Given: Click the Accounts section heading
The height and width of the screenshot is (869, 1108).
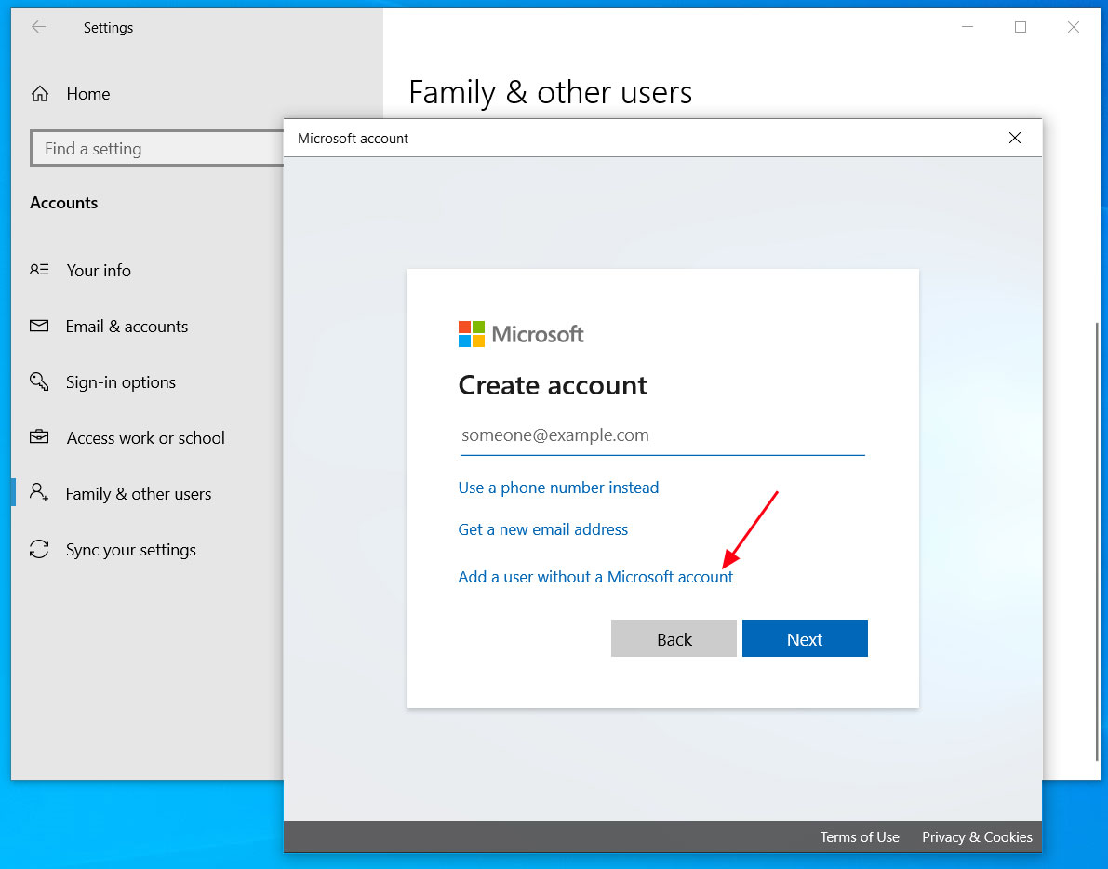Looking at the screenshot, I should 63,203.
